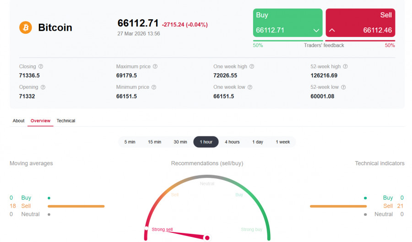Click the 52-week high info icon
412x242 pixels.
pos(345,66)
